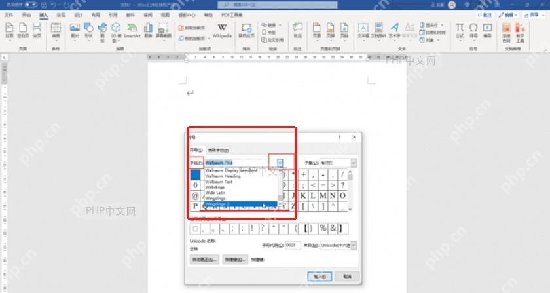Viewport: 550px width, 293px height.
Task: Switch to the Home ribbon tab
Action: point(26,15)
